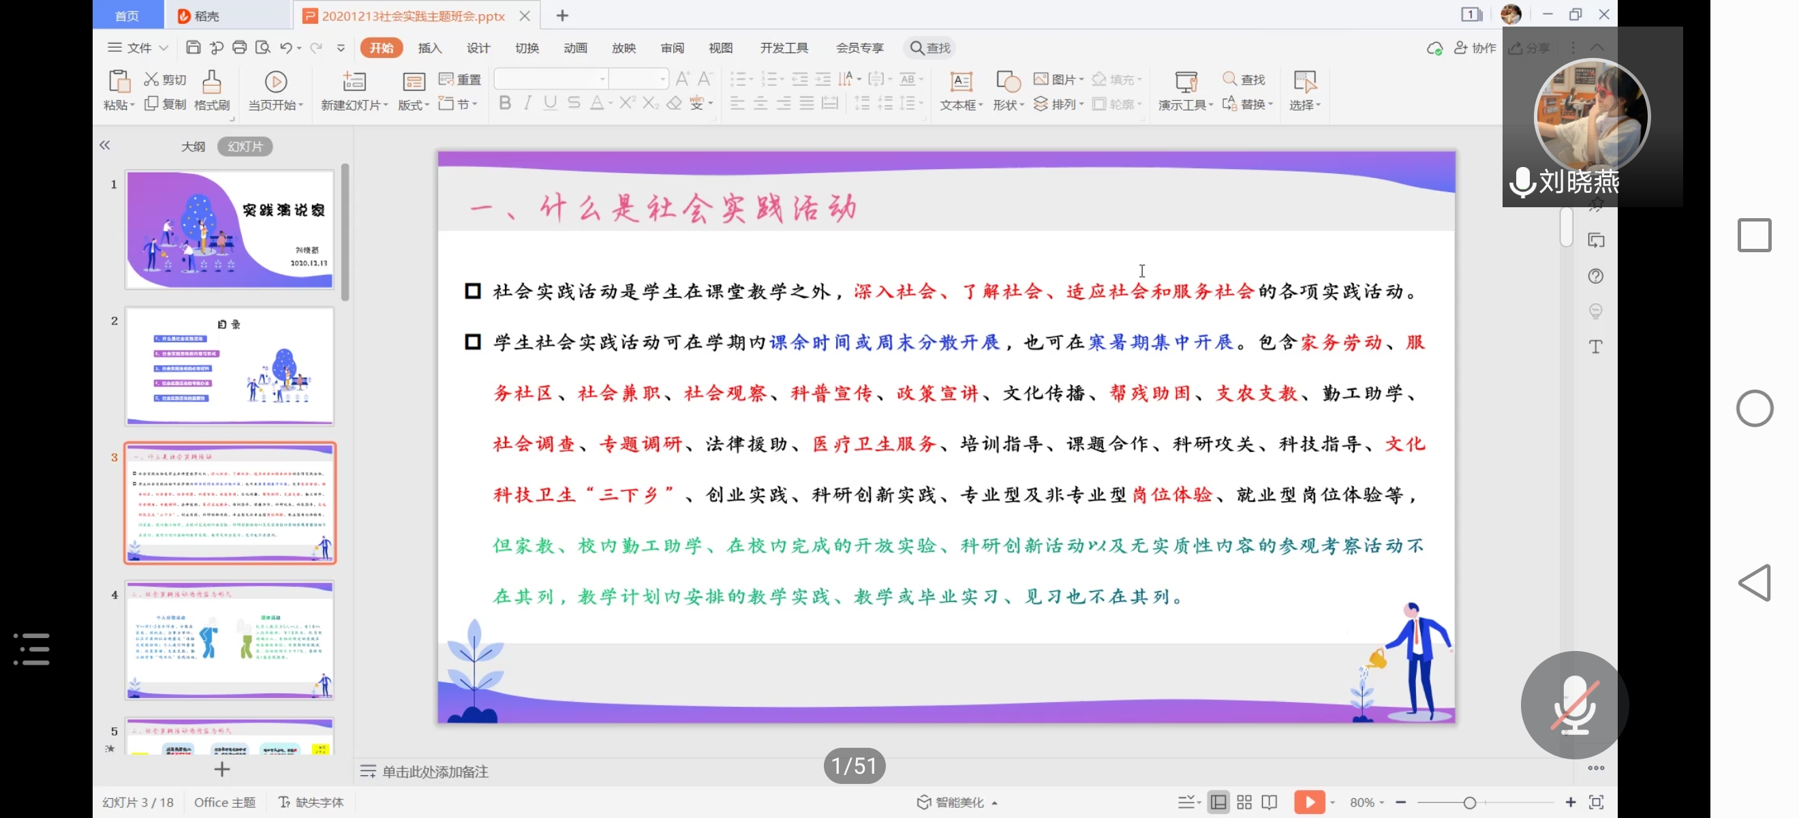The image size is (1799, 818).
Task: Select slide 4 thumbnail
Action: click(x=230, y=640)
